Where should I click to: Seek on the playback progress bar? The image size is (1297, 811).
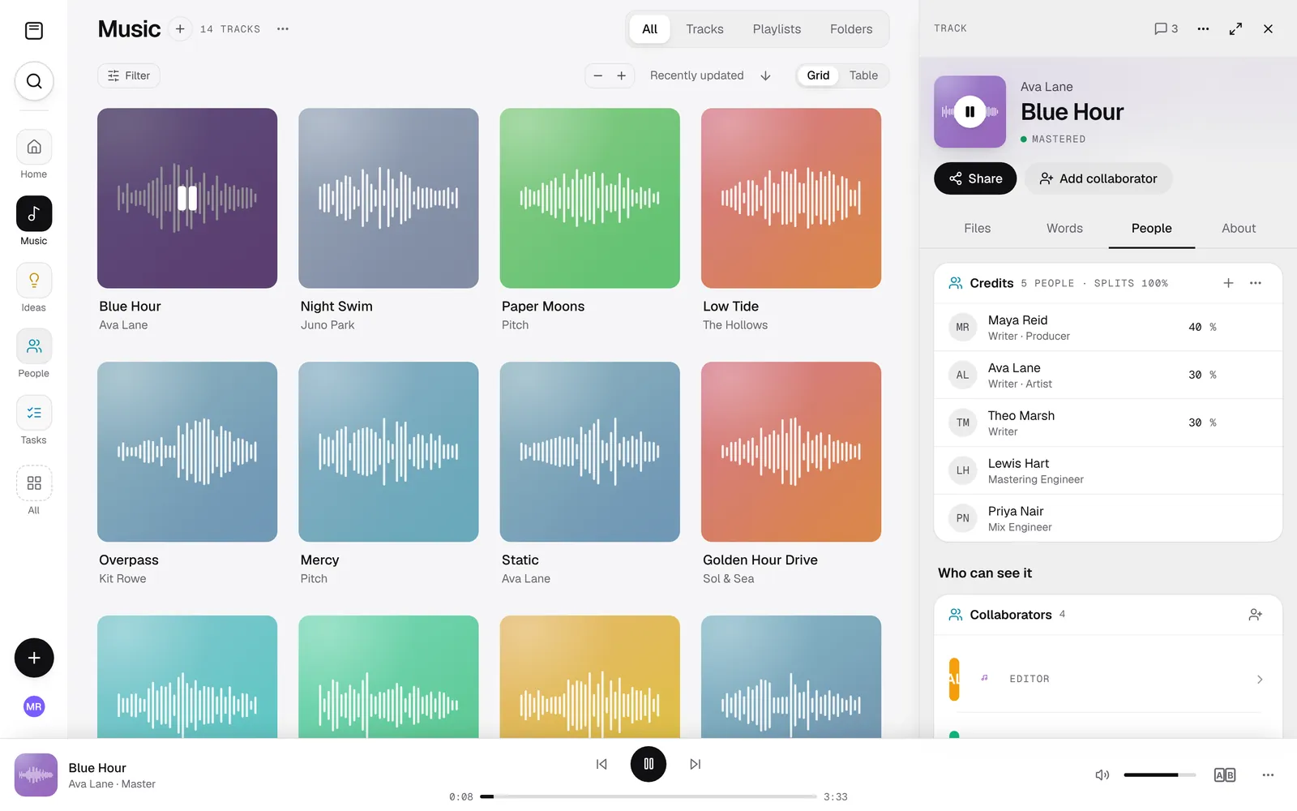648,796
